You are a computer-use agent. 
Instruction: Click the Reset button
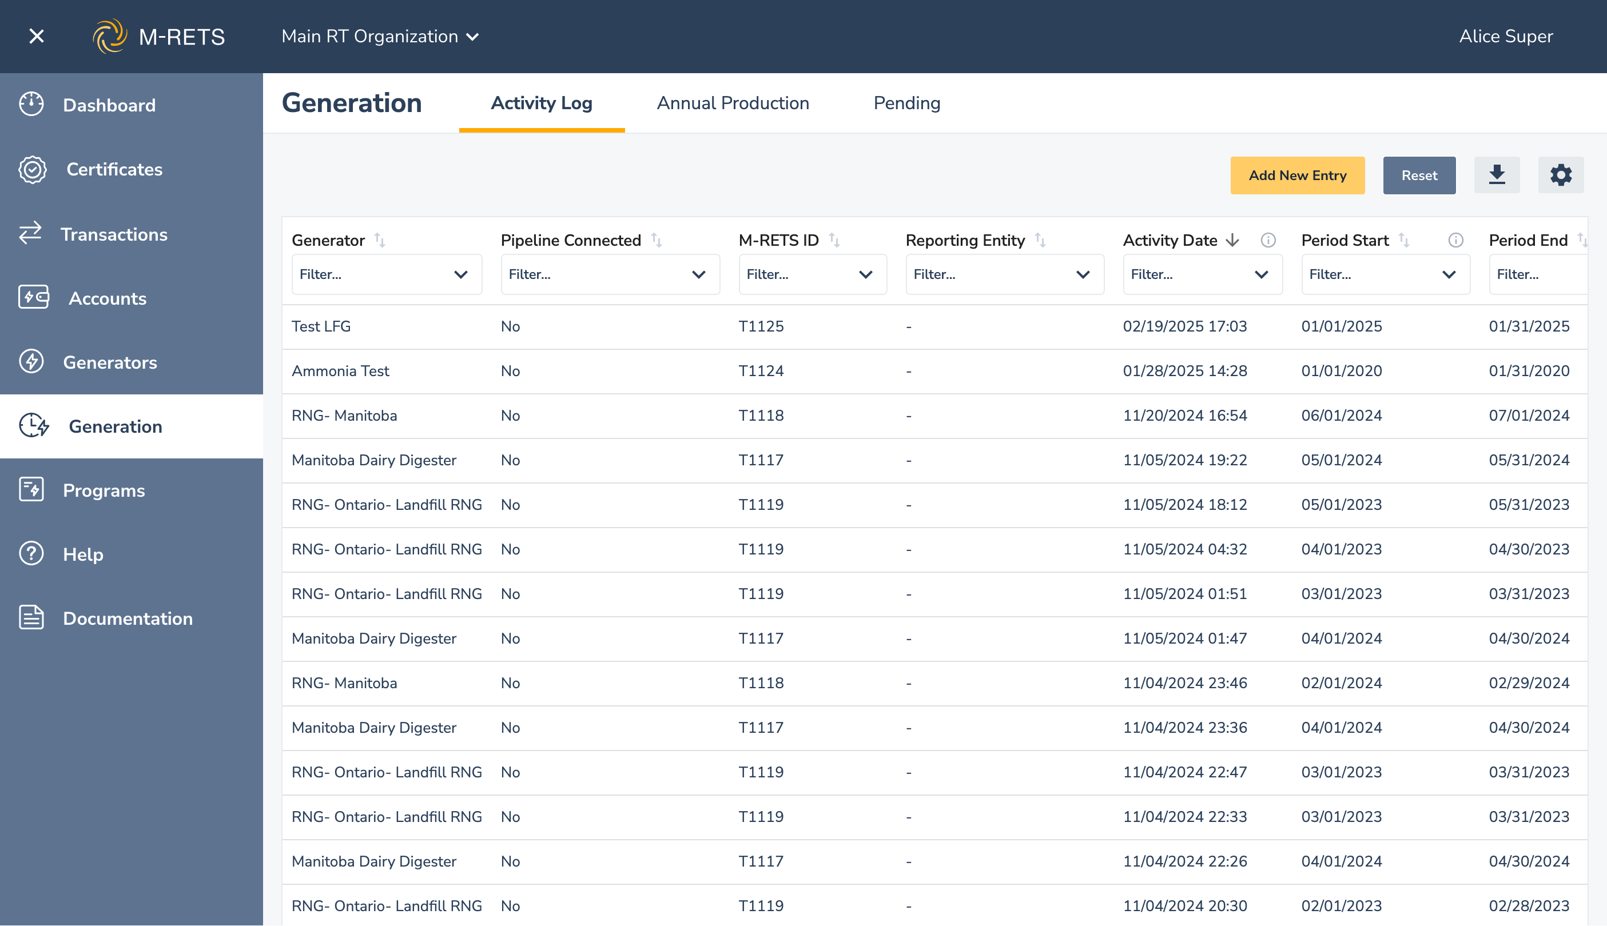coord(1419,175)
